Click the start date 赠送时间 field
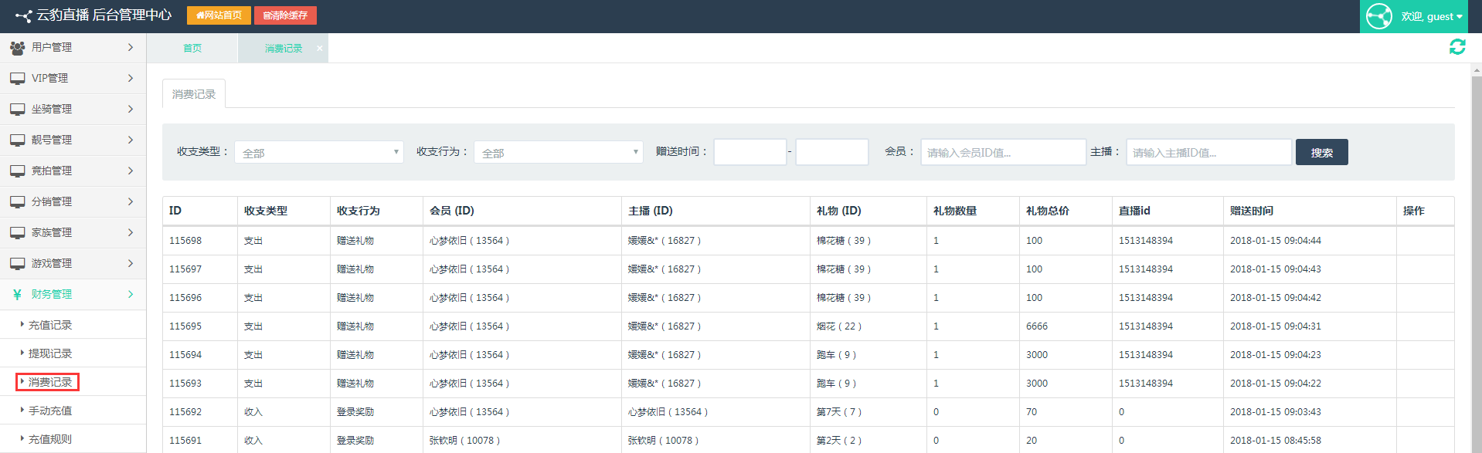Viewport: 1482px width, 453px height. 750,152
